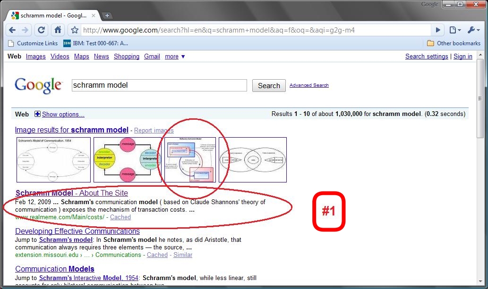This screenshot has height=289, width=488.
Task: Reload the page with the refresh icon
Action: (x=41, y=30)
